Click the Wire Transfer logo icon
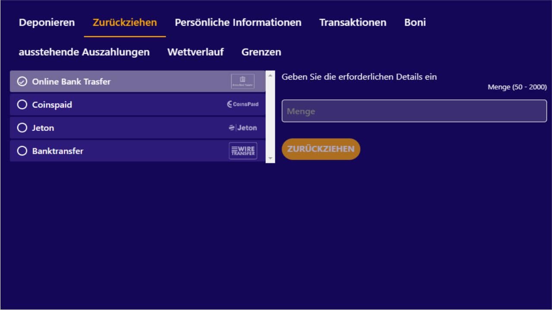This screenshot has width=552, height=310. click(x=243, y=151)
